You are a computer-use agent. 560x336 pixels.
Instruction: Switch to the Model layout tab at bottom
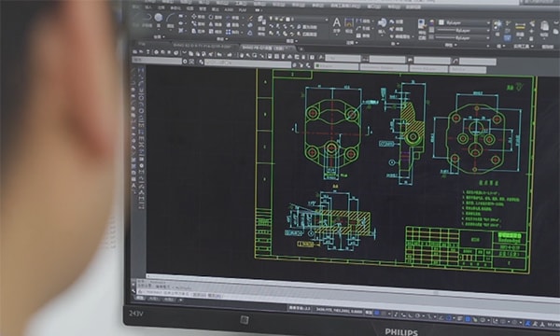point(140,298)
